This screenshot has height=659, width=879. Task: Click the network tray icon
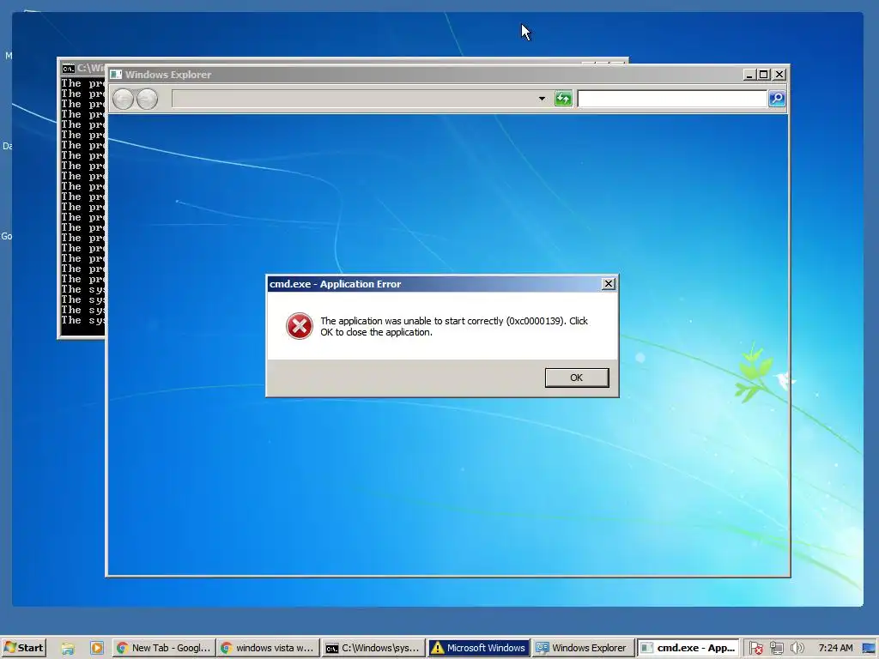[x=776, y=649]
